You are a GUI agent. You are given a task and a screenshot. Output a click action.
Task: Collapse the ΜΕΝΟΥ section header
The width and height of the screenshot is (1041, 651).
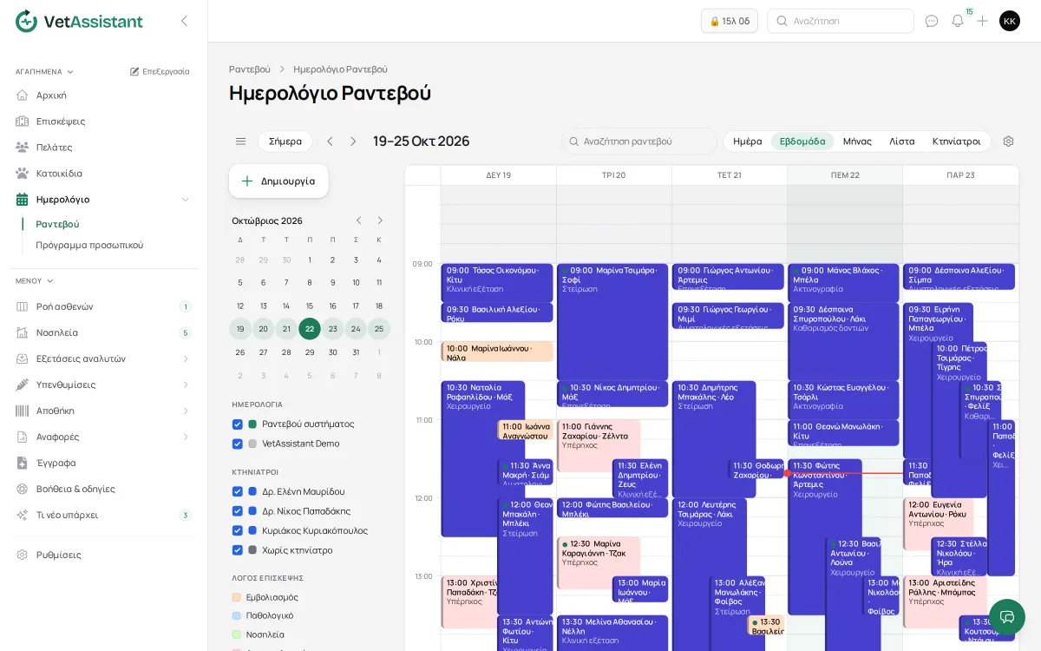pos(35,280)
